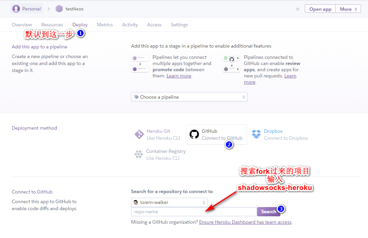
Task: Go to the Metrics tab
Action: pyautogui.click(x=105, y=25)
